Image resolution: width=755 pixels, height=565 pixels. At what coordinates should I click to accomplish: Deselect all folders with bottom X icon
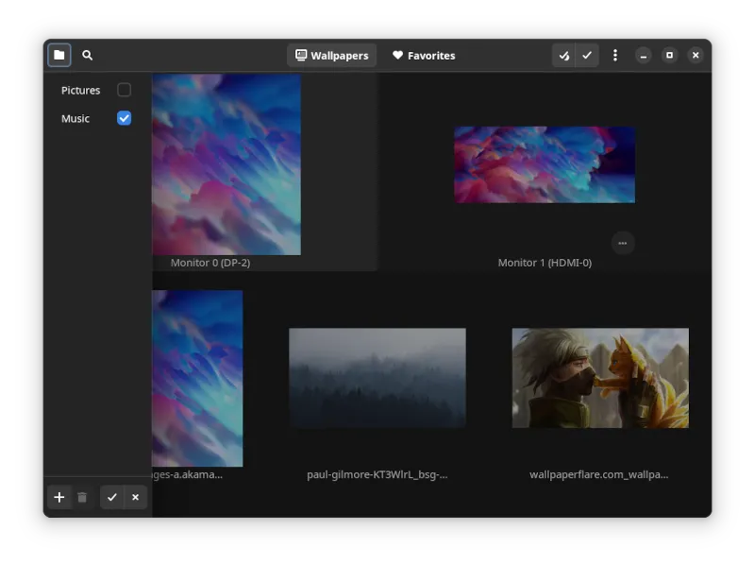tap(135, 497)
